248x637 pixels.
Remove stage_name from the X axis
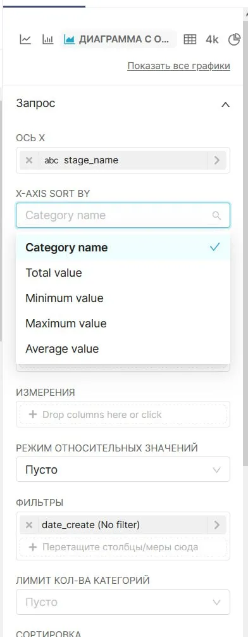[x=29, y=160]
